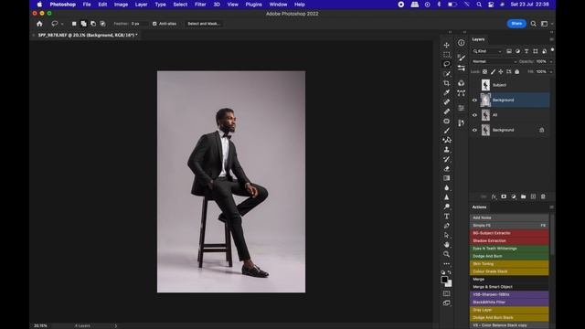Image resolution: width=585 pixels, height=329 pixels.
Task: Click the Home icon in options bar
Action: point(39,24)
